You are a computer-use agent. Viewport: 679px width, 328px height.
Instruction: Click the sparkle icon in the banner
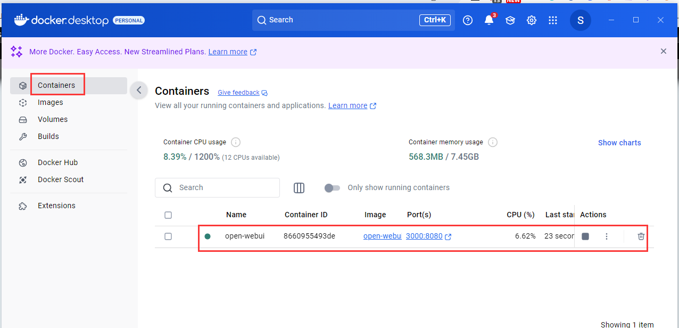point(16,52)
